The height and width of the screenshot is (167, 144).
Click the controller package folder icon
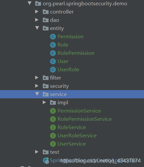point(46,12)
